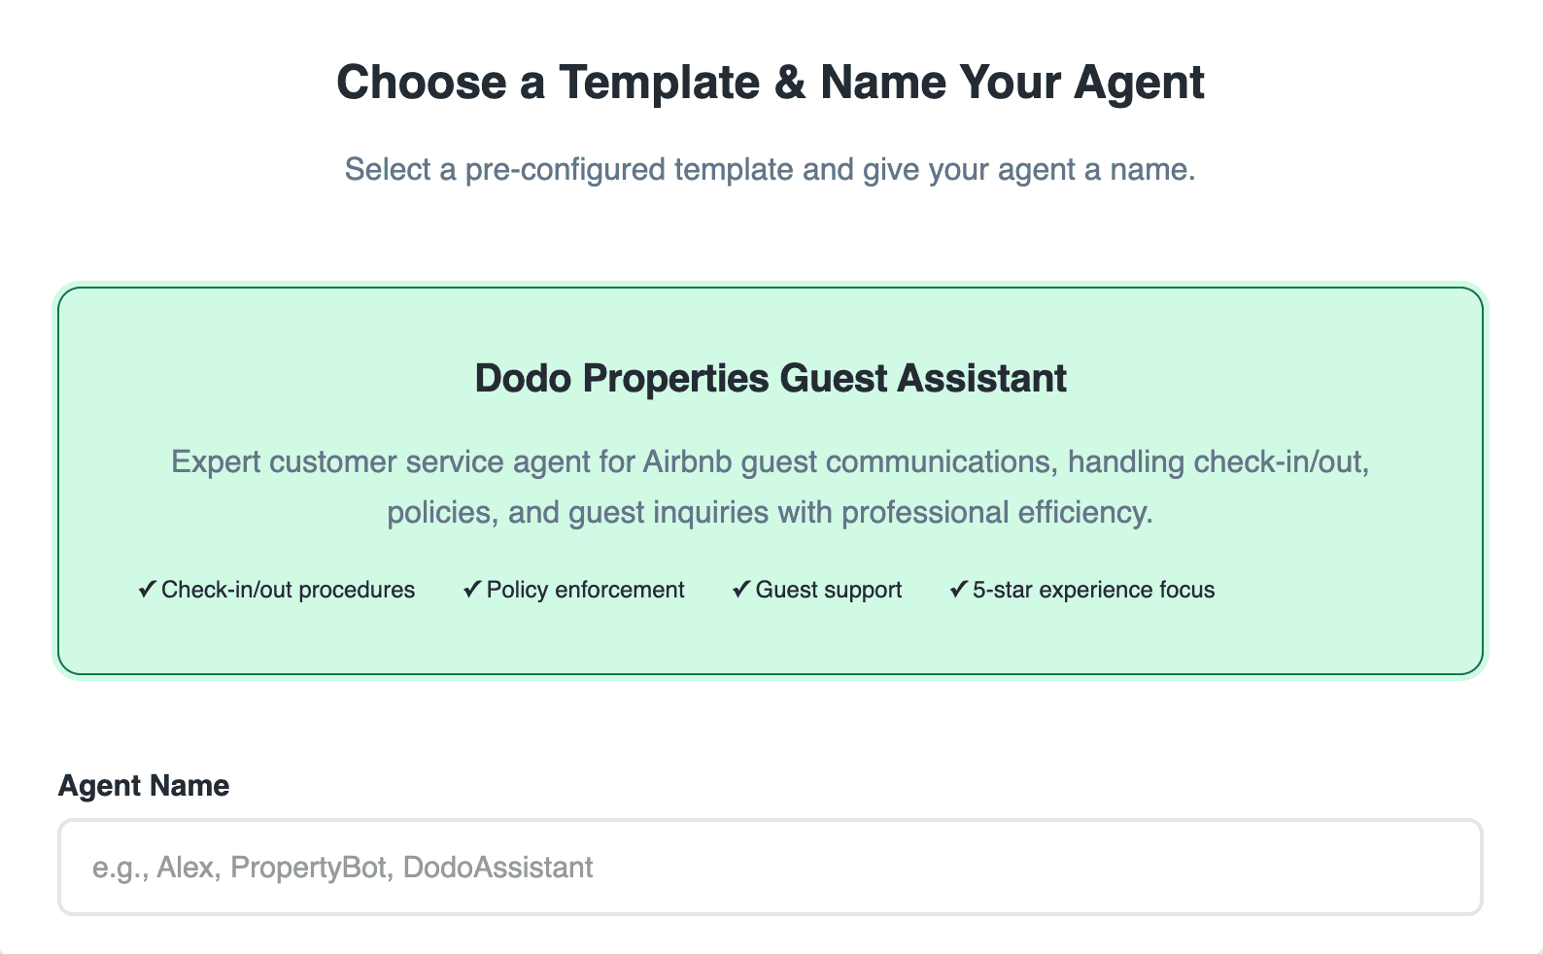Click the "5-star experience focus" feature text
The height and width of the screenshot is (954, 1543).
(1094, 590)
